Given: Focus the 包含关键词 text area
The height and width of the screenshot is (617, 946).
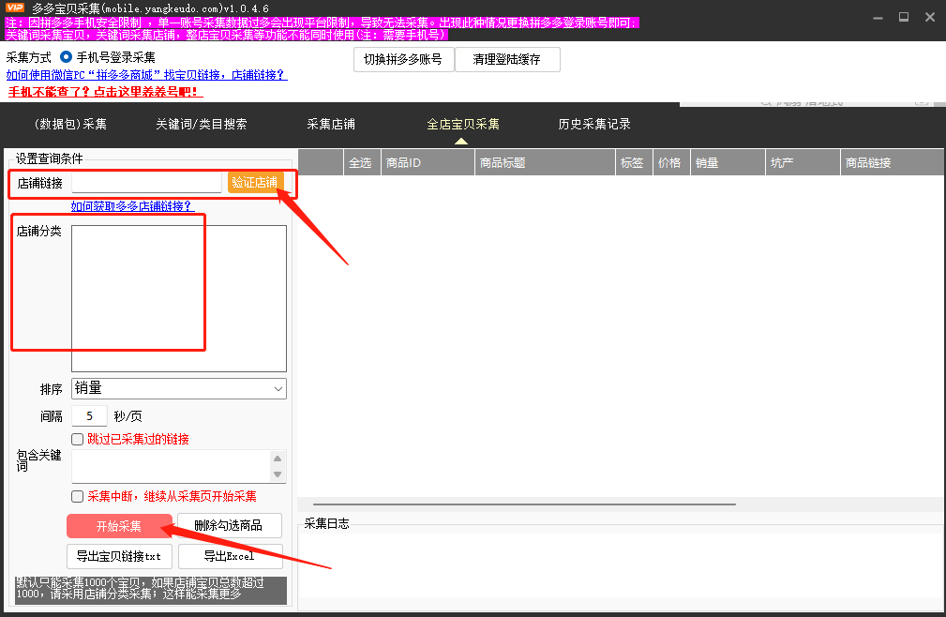Looking at the screenshot, I should [172, 466].
